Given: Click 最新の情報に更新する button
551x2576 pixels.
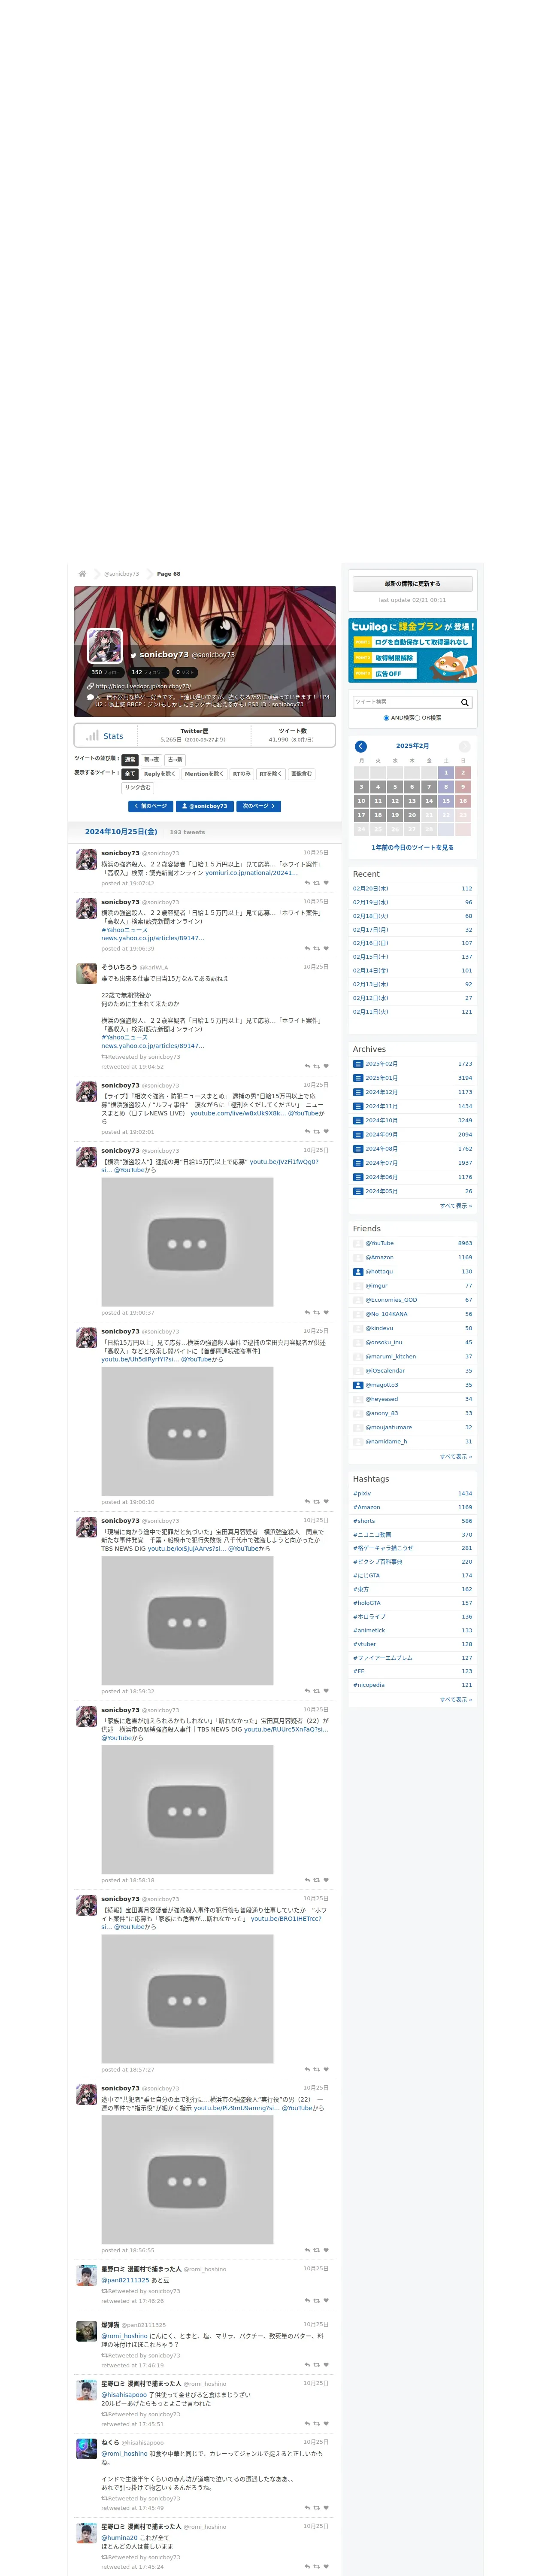Looking at the screenshot, I should [x=412, y=584].
